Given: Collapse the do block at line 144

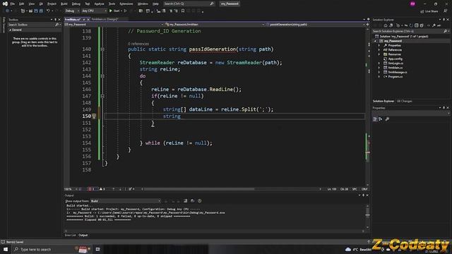Looking at the screenshot, I should coord(102,76).
